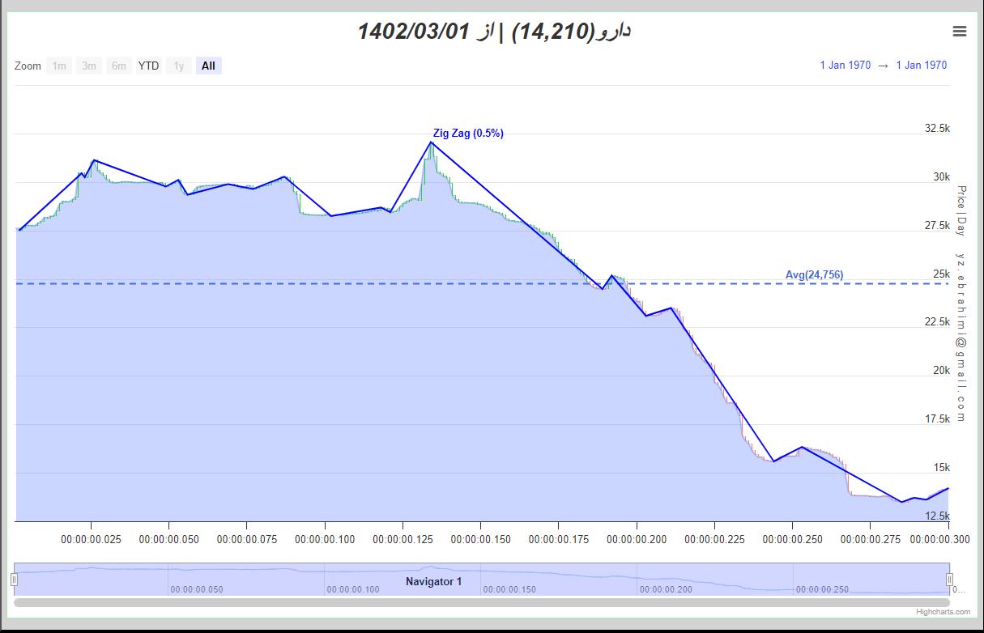The height and width of the screenshot is (633, 984).
Task: Click the start date input 1 Jan 1970
Action: pyautogui.click(x=846, y=66)
